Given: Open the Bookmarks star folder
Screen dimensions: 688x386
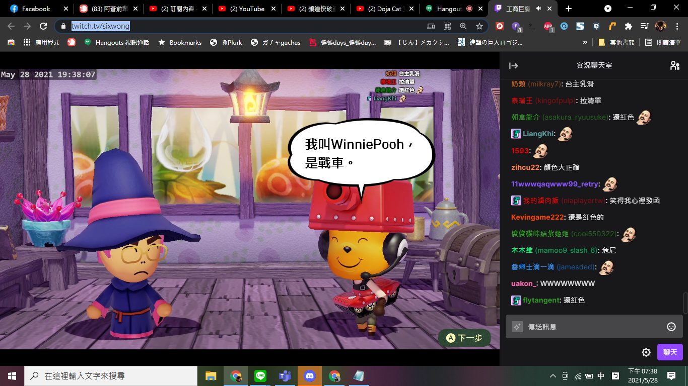Looking at the screenshot, I should pyautogui.click(x=180, y=43).
